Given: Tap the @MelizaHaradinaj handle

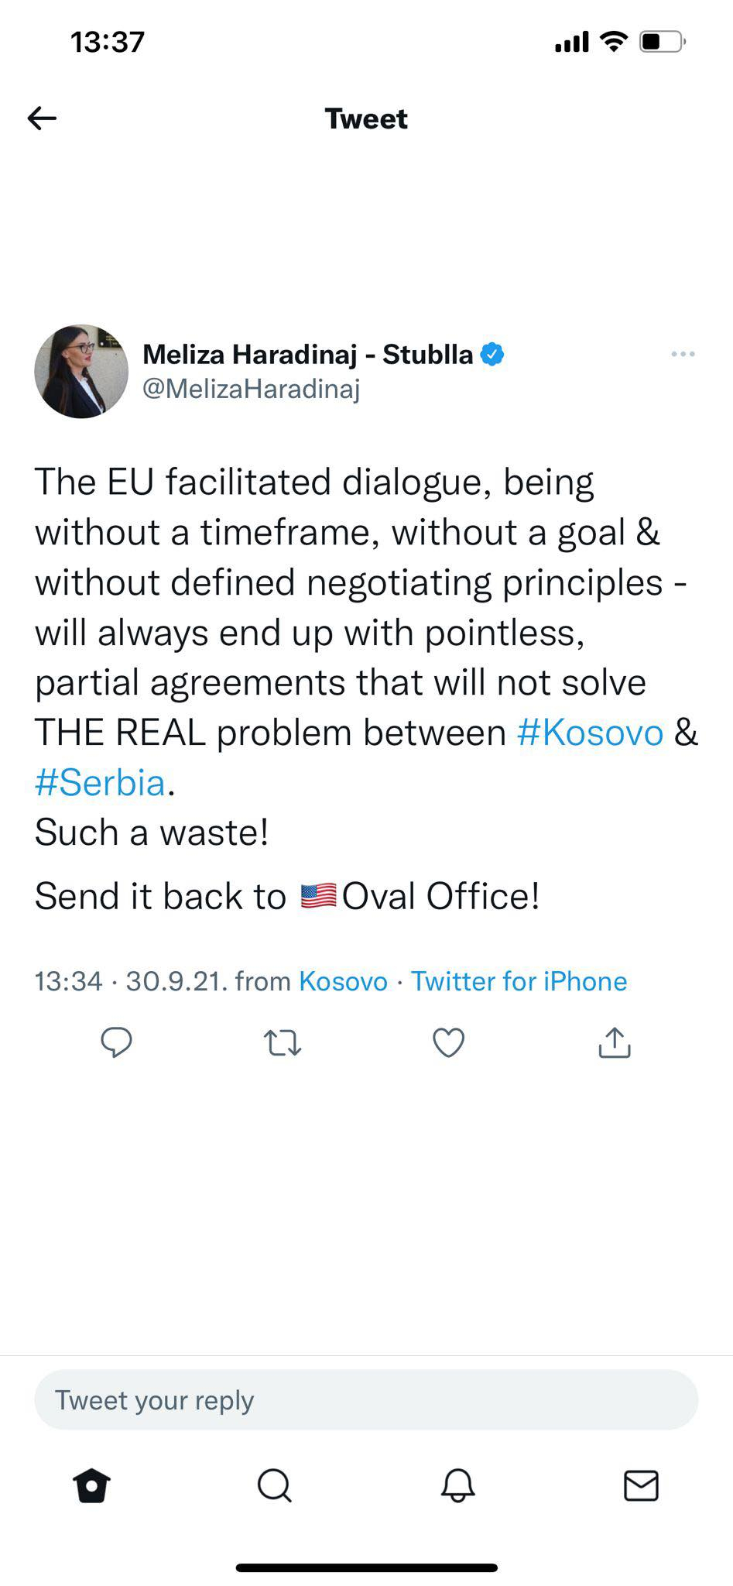Looking at the screenshot, I should 252,388.
